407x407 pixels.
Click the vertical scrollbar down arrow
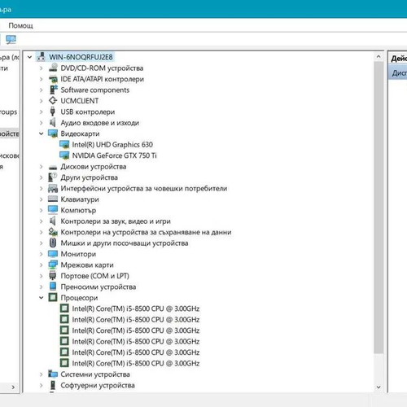pos(379,387)
